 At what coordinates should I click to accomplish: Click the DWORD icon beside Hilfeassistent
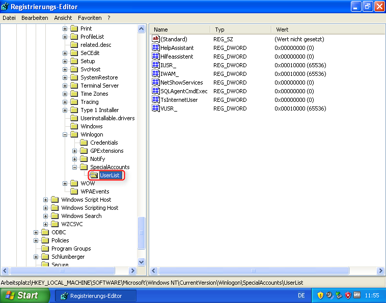click(x=156, y=56)
